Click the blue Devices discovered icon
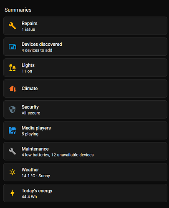The width and height of the screenshot is (169, 208). coord(13,47)
